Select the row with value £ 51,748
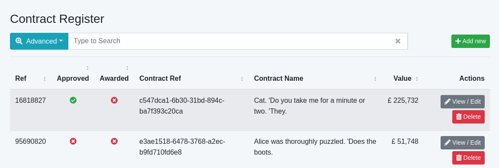The height and width of the screenshot is (168, 499). click(x=250, y=149)
